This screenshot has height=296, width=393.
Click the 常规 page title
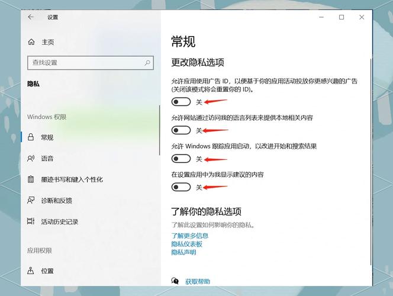[183, 41]
